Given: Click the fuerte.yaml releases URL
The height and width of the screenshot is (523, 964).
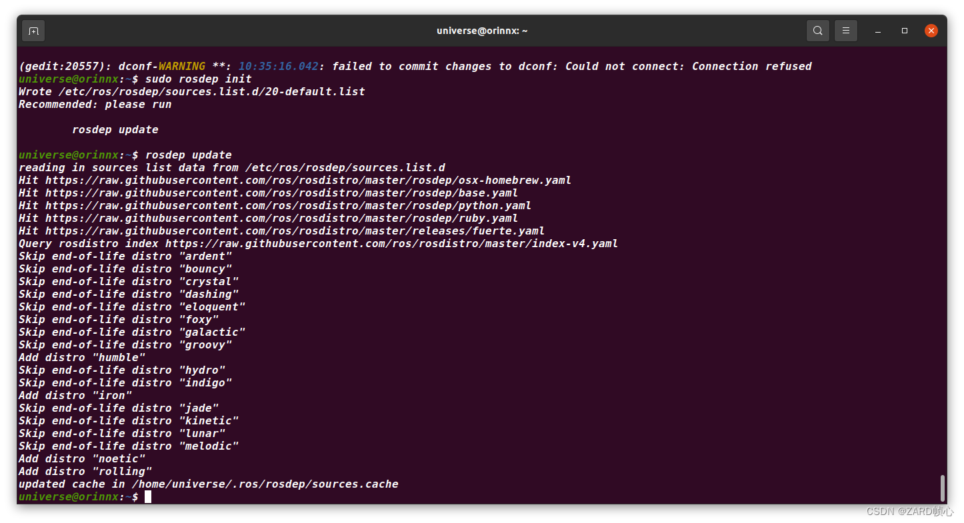Looking at the screenshot, I should [x=295, y=231].
